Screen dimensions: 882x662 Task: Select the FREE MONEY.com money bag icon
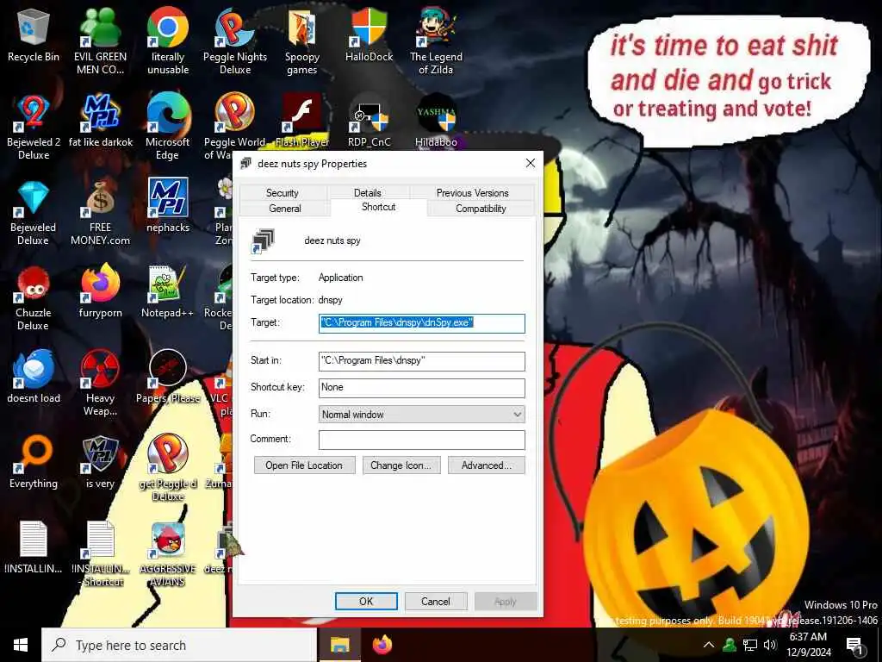click(100, 213)
